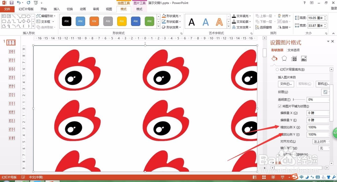337x182 pixels.
Task: Open the 幻灯片母版 tab
Action: point(26,9)
